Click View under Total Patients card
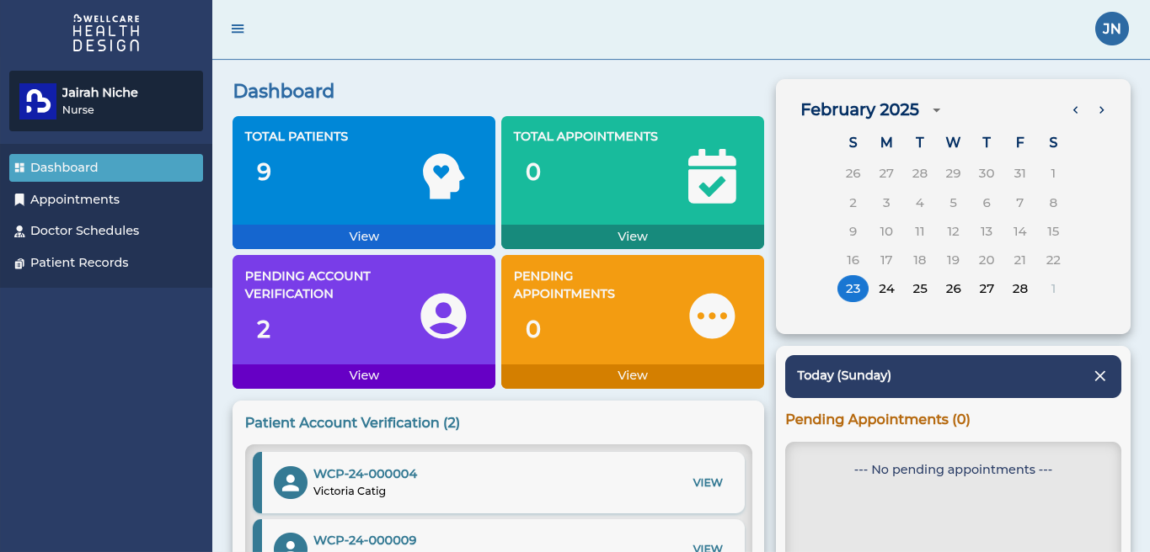 (364, 236)
